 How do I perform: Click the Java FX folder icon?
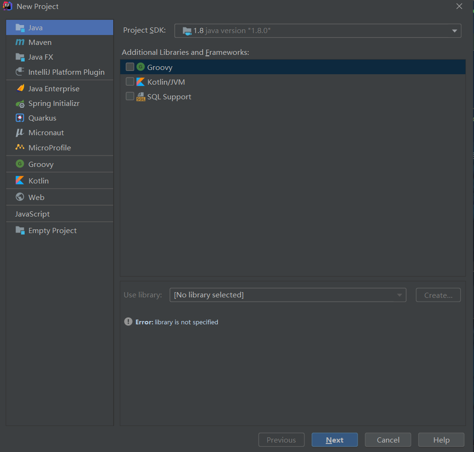point(20,57)
